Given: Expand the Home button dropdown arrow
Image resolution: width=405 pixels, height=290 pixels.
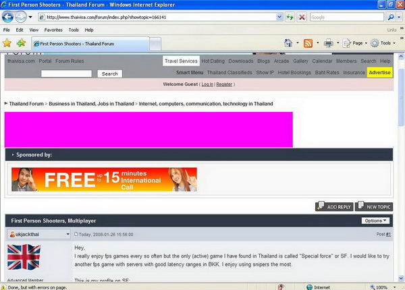Looking at the screenshot, I should [x=298, y=43].
